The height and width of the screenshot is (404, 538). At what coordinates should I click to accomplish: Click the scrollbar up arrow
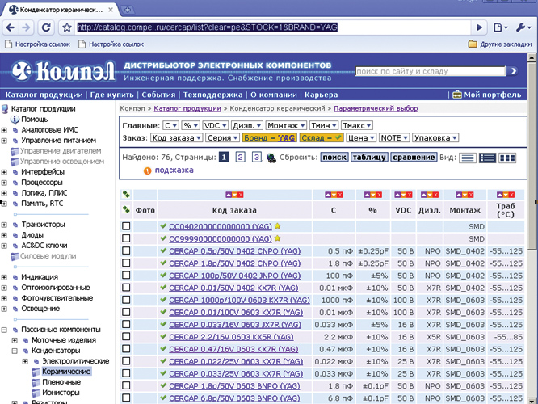(x=532, y=57)
